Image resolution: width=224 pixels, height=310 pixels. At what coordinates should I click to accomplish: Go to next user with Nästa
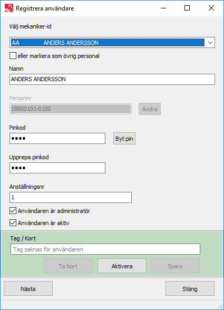28,289
